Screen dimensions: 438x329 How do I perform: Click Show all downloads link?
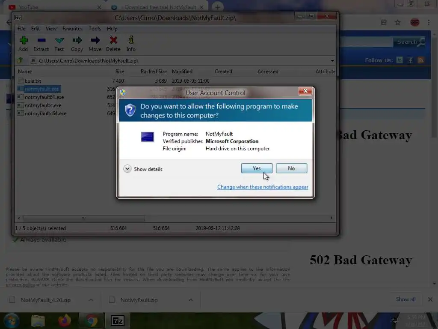click(405, 299)
